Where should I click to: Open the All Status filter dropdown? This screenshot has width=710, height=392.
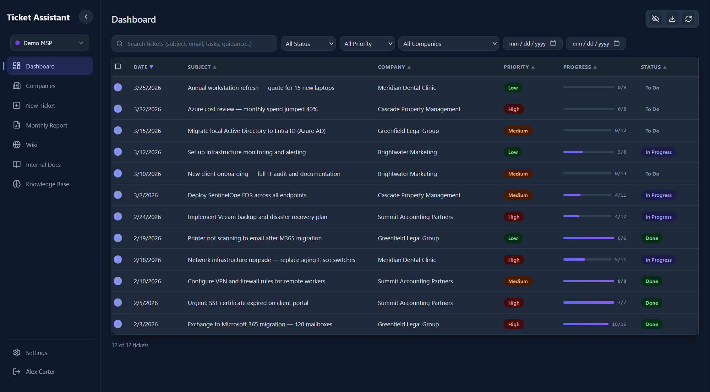coord(308,44)
